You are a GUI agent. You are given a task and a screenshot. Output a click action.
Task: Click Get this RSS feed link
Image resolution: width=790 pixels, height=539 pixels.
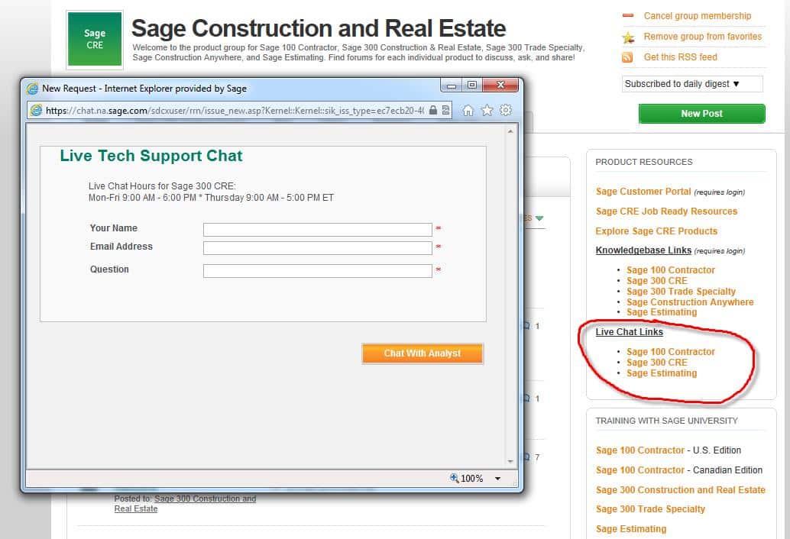pos(680,57)
